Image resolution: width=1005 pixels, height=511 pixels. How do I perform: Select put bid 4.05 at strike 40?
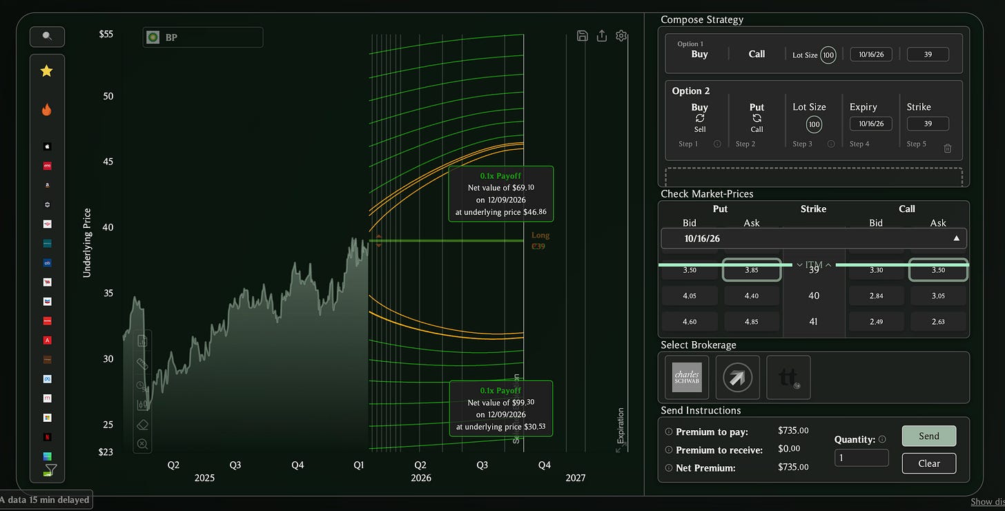click(690, 296)
